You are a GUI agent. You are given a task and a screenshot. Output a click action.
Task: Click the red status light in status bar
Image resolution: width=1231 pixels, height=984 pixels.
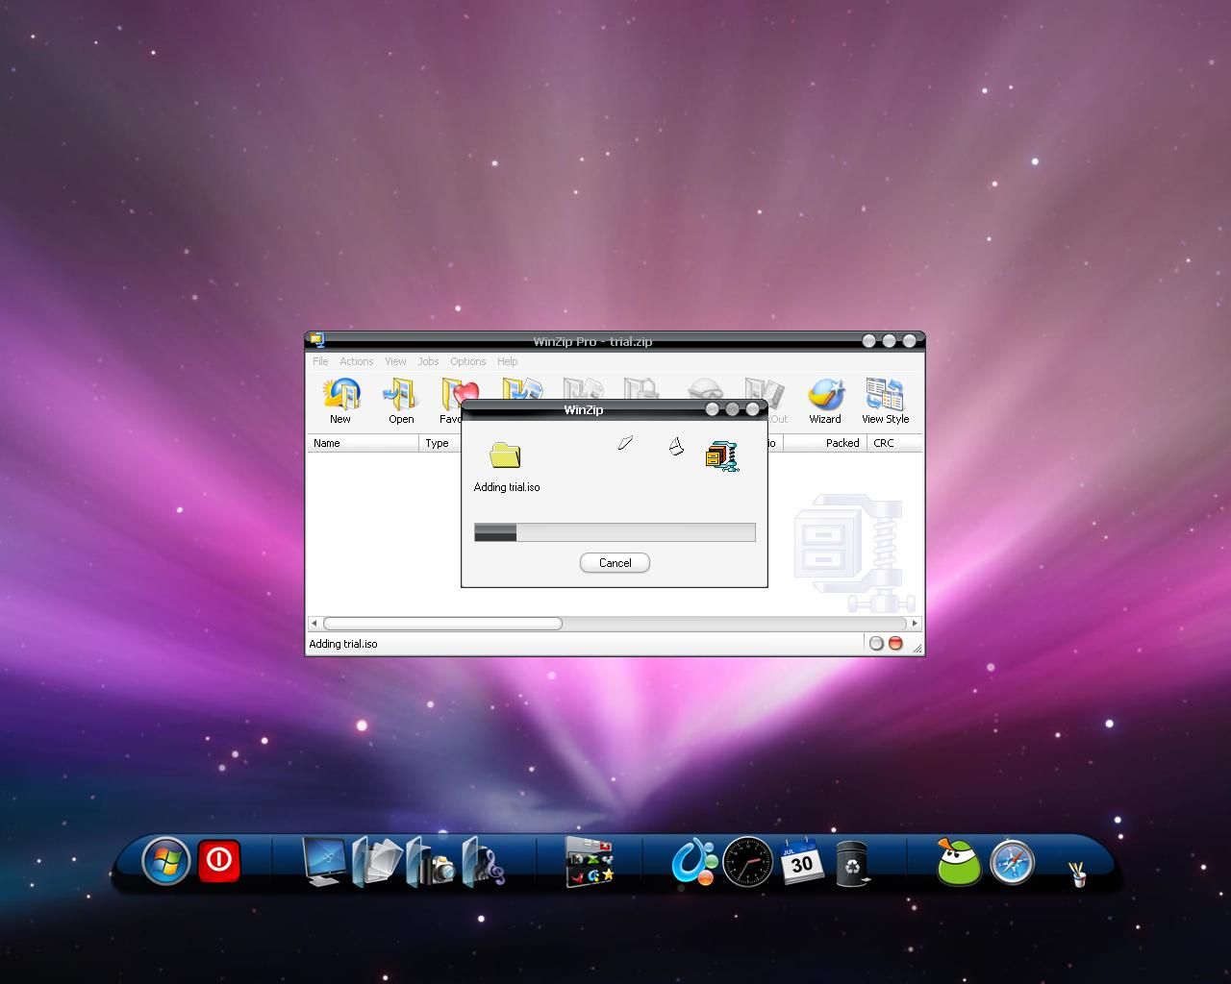pos(895,644)
